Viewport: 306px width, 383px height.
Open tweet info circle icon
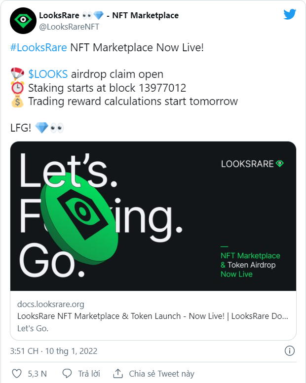(290, 351)
